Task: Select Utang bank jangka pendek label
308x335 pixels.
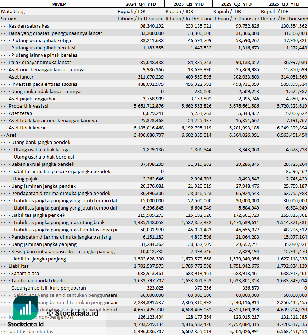Action: coord(41,142)
